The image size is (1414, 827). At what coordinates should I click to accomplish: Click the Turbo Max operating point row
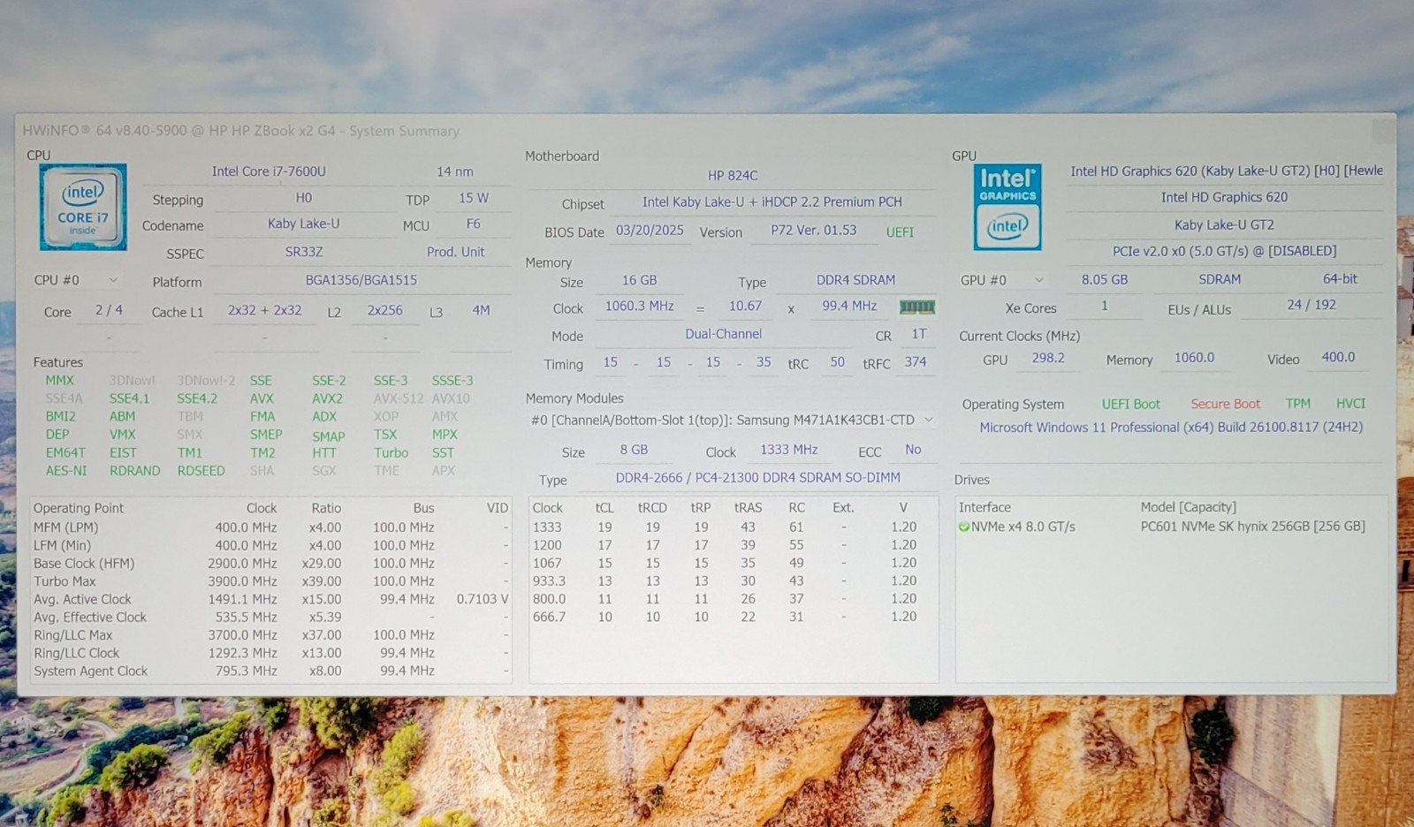(x=271, y=581)
